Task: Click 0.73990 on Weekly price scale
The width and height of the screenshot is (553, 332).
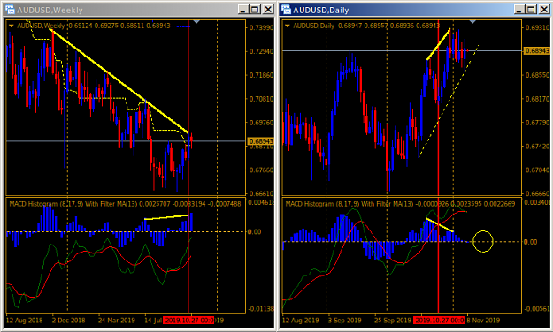Action: 261,27
